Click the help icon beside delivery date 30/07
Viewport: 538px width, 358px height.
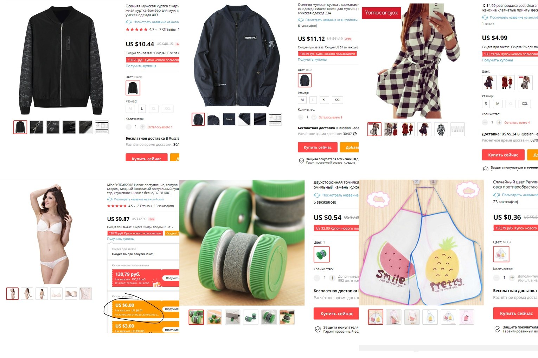click(x=355, y=134)
